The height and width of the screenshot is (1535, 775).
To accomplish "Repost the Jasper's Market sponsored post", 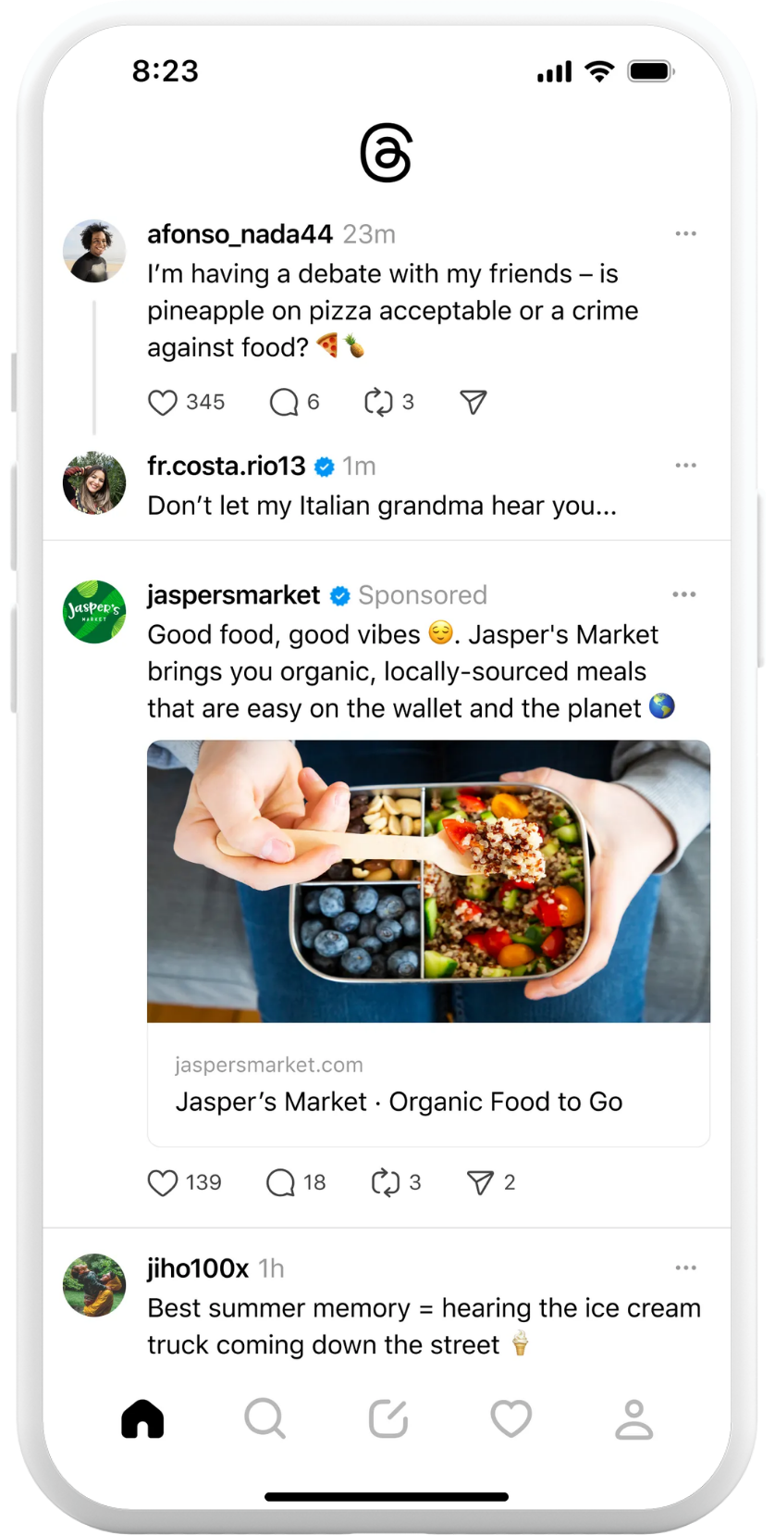I will [385, 1183].
